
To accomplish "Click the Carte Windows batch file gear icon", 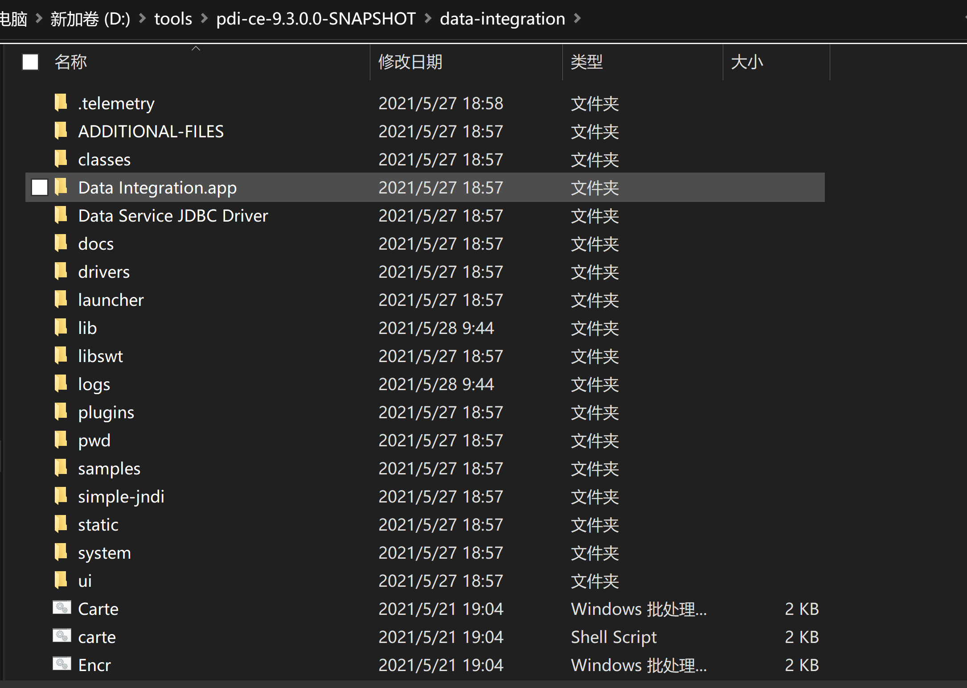I will pos(61,608).
